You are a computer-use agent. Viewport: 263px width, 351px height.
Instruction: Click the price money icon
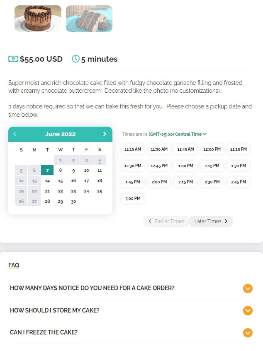pyautogui.click(x=13, y=59)
